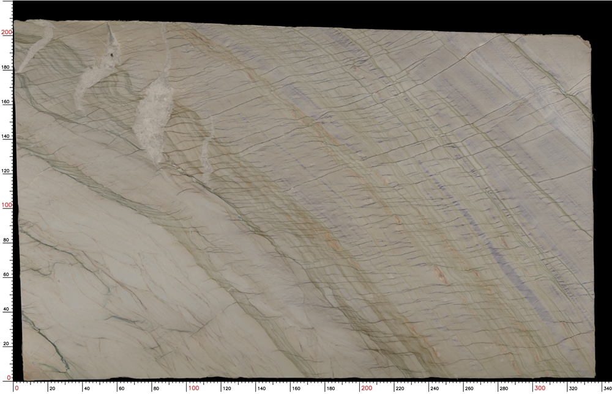This screenshot has width=612, height=394.
Task: Click 180 on the horizontal ruler
Action: point(330,389)
